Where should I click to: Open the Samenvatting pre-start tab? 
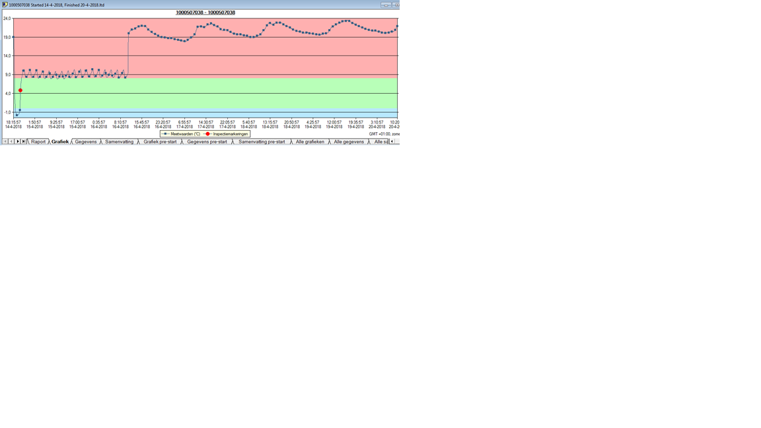[x=262, y=141]
